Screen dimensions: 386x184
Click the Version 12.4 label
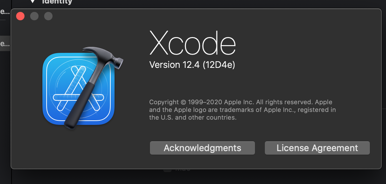tap(174, 65)
